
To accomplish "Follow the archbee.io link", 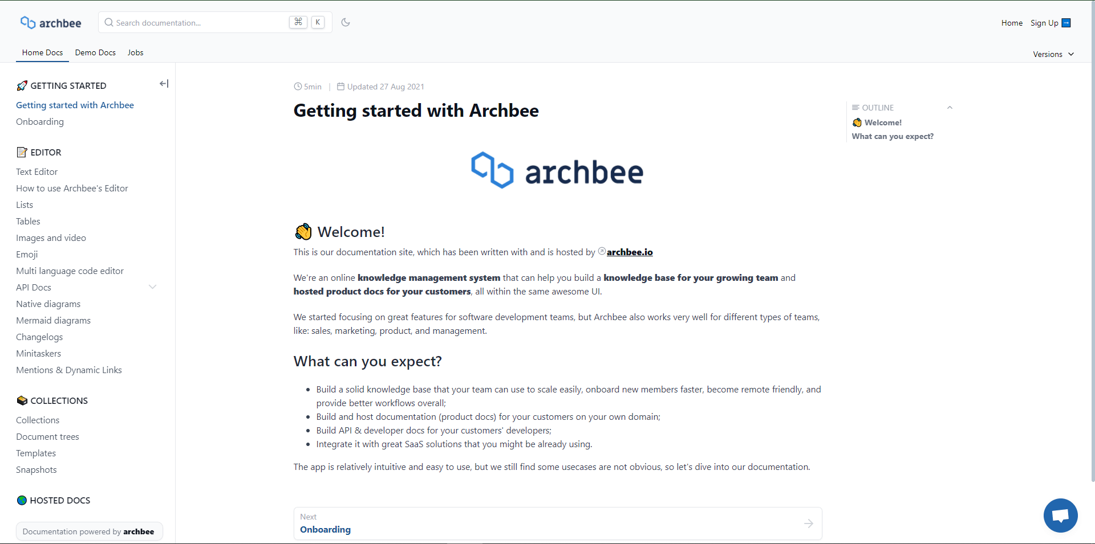I will 630,252.
